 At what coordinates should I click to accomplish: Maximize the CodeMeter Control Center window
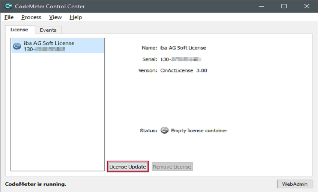point(284,6)
